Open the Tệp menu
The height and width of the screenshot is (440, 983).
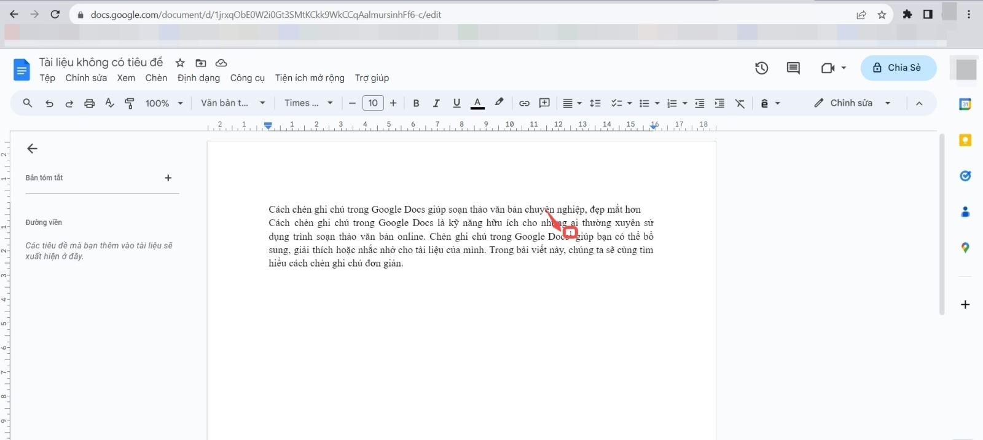click(x=47, y=78)
